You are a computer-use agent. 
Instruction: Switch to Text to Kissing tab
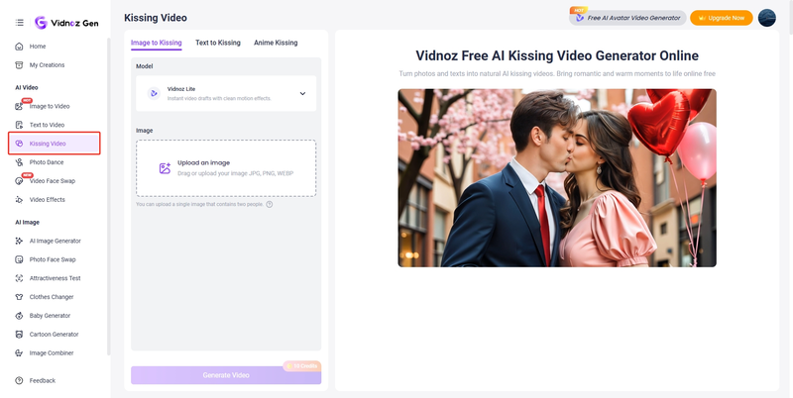[x=218, y=43]
